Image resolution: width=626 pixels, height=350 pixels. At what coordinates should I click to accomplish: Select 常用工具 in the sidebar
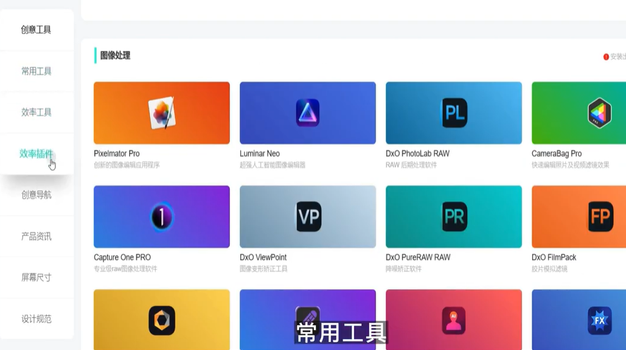click(37, 71)
